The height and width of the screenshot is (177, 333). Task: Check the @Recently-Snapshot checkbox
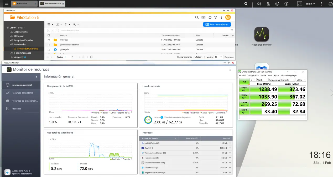(49, 45)
